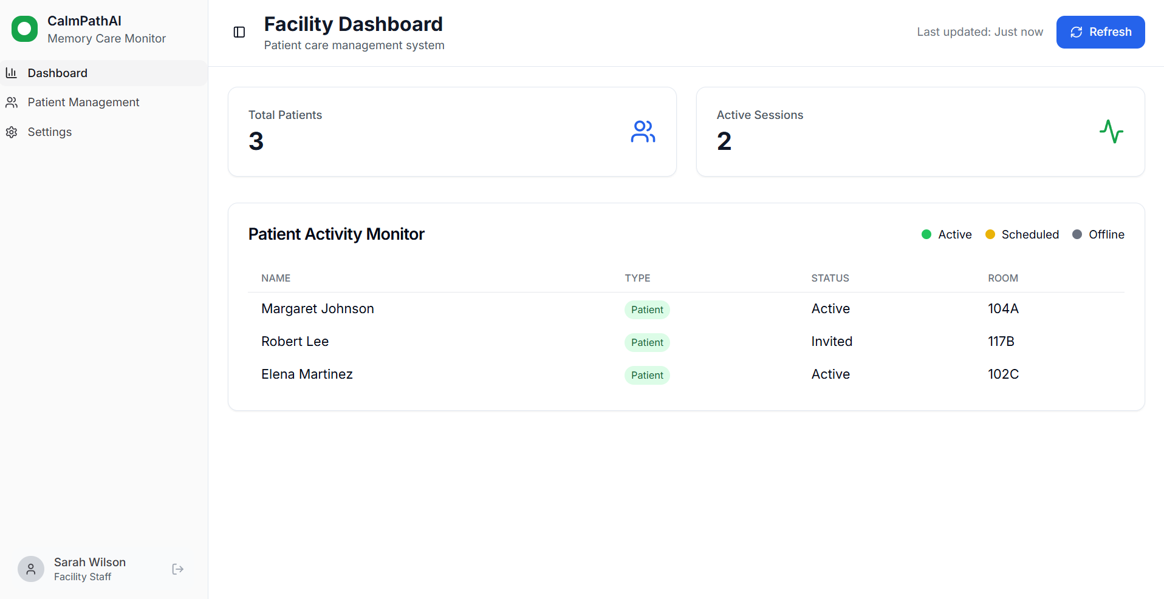Click the green Active legend dot
The width and height of the screenshot is (1164, 599).
click(926, 235)
